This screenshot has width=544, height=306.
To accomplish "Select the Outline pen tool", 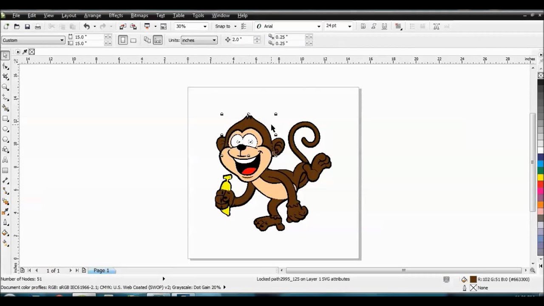I will pos(5,222).
